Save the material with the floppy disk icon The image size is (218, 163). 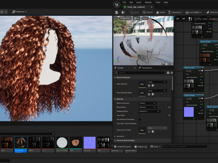pyautogui.click(x=117, y=12)
